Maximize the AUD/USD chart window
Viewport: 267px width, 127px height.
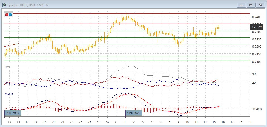point(251,5)
